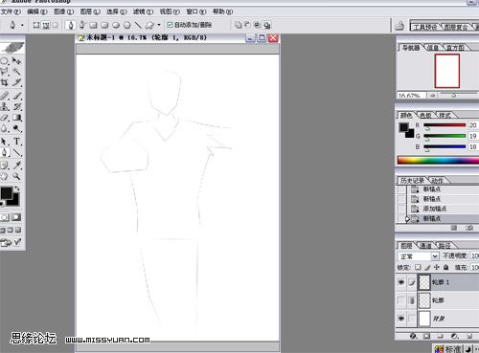
Task: Switch to the 直方图 tab
Action: (455, 48)
